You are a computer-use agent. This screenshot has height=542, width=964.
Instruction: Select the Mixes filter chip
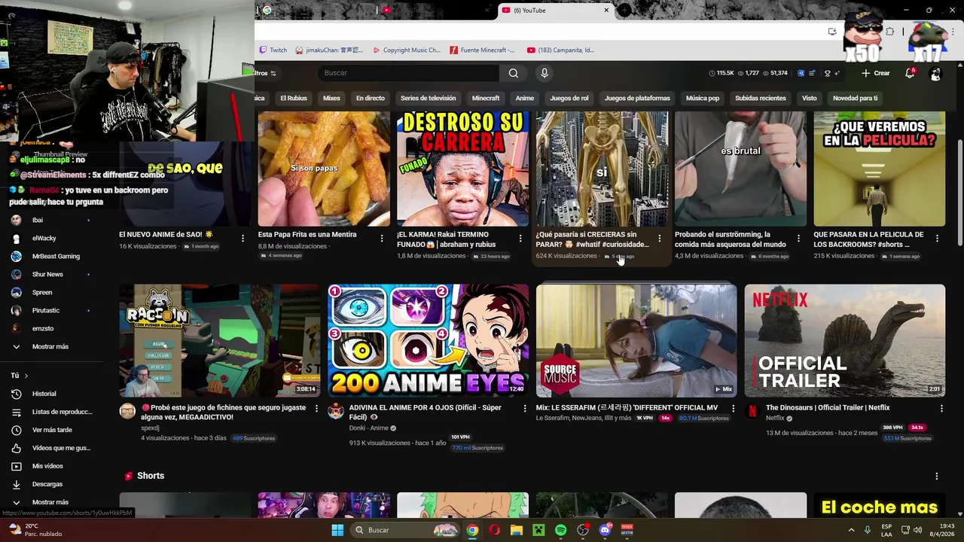pyautogui.click(x=331, y=98)
